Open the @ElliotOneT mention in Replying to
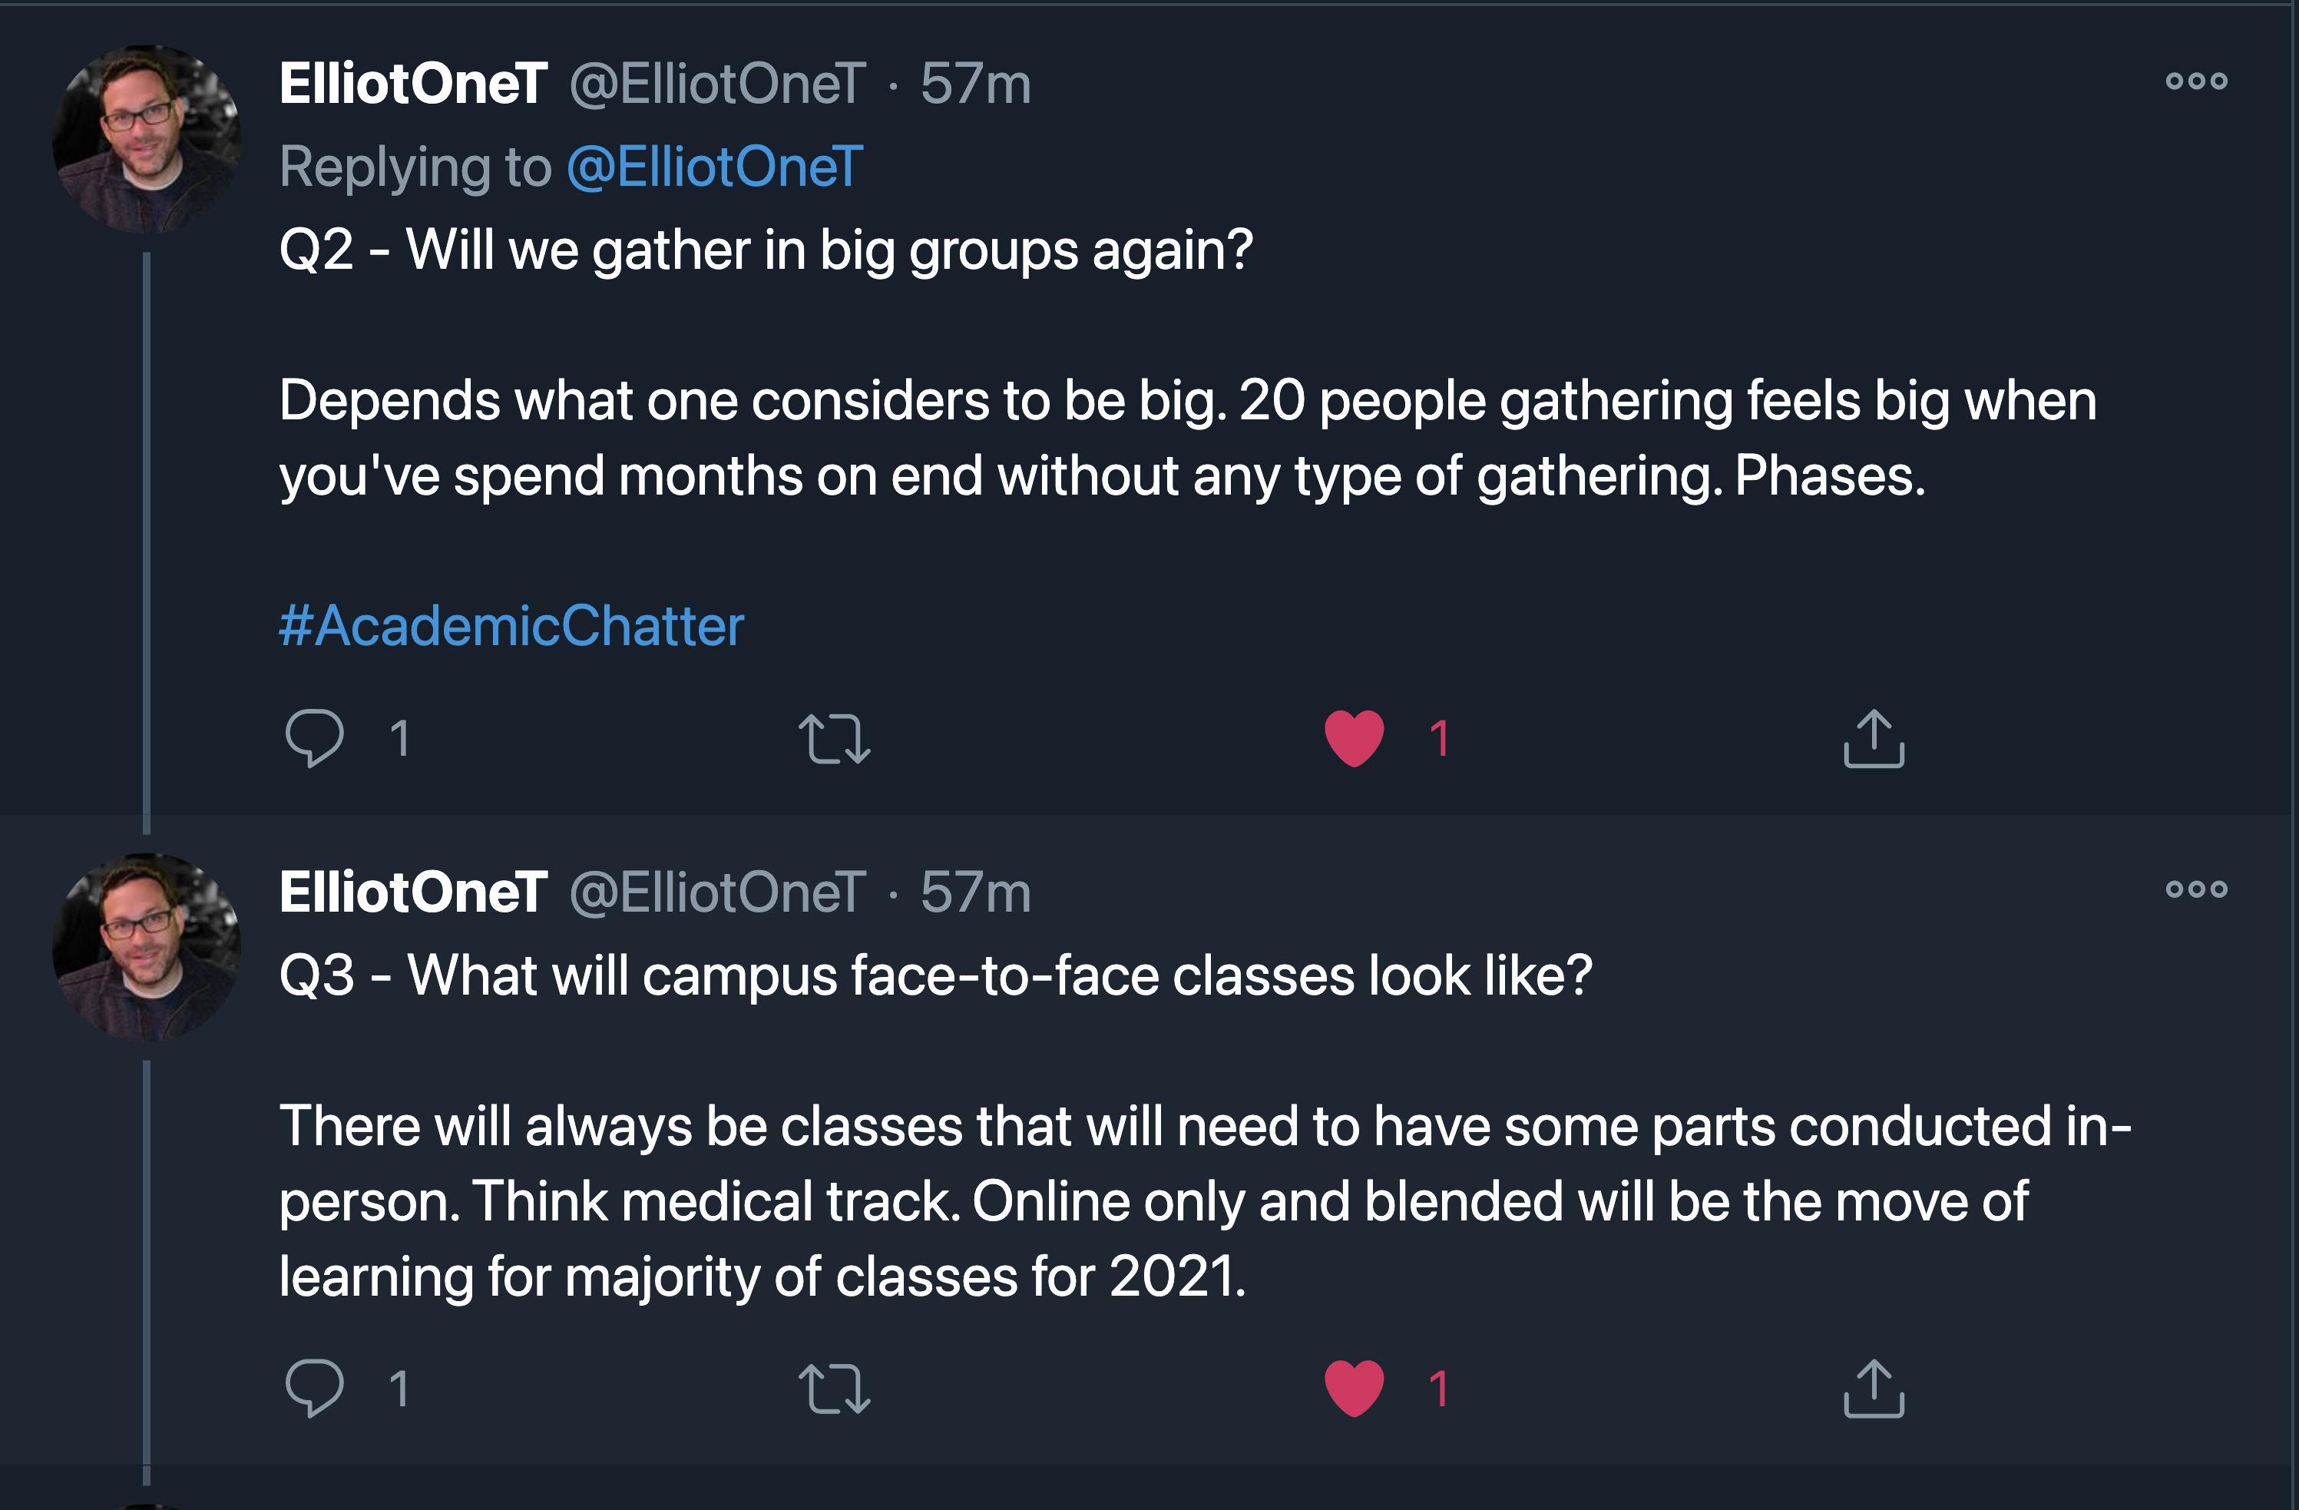This screenshot has width=2299, height=1510. (x=715, y=166)
